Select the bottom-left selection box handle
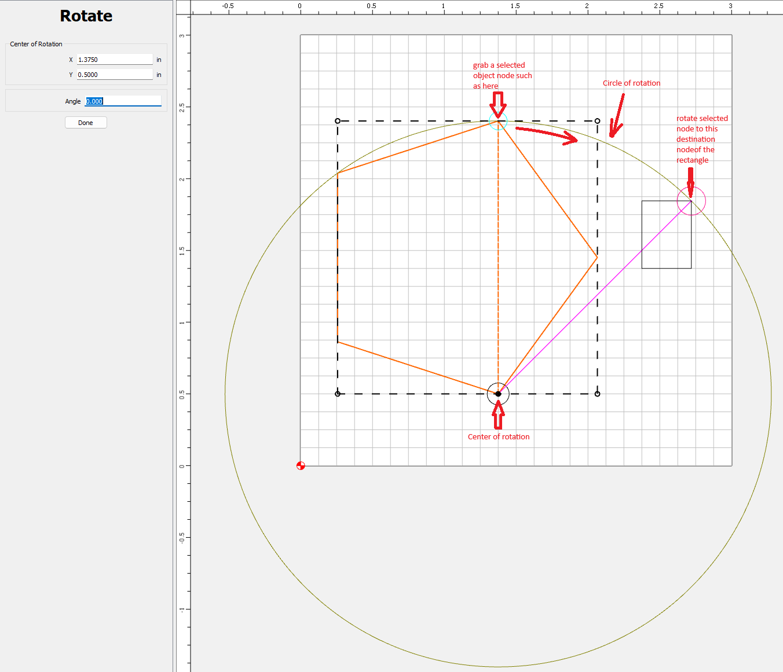 tap(338, 394)
